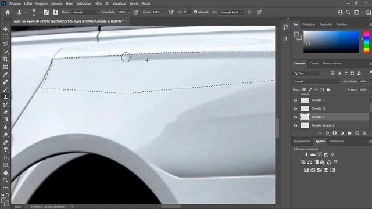Delete layer with trash icon
372x209 pixels.
(364, 134)
